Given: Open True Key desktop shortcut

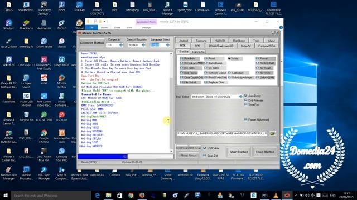Looking at the screenshot, I should [x=79, y=6].
